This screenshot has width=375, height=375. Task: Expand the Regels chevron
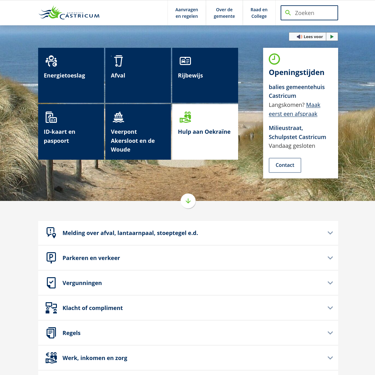click(x=330, y=333)
